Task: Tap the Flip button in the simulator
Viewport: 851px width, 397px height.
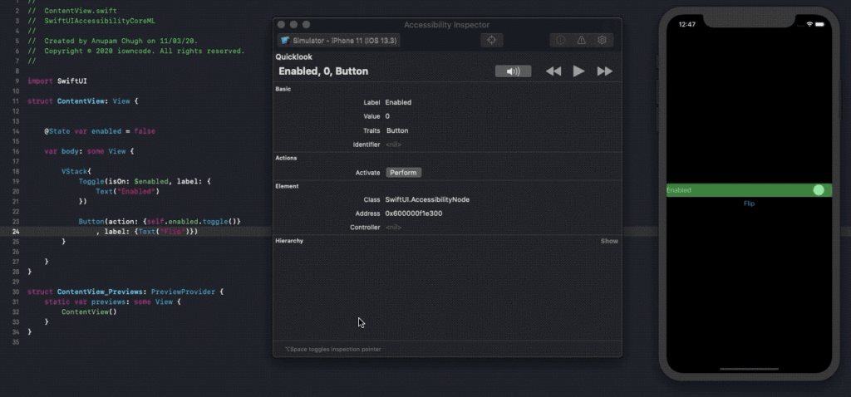Action: pyautogui.click(x=749, y=203)
